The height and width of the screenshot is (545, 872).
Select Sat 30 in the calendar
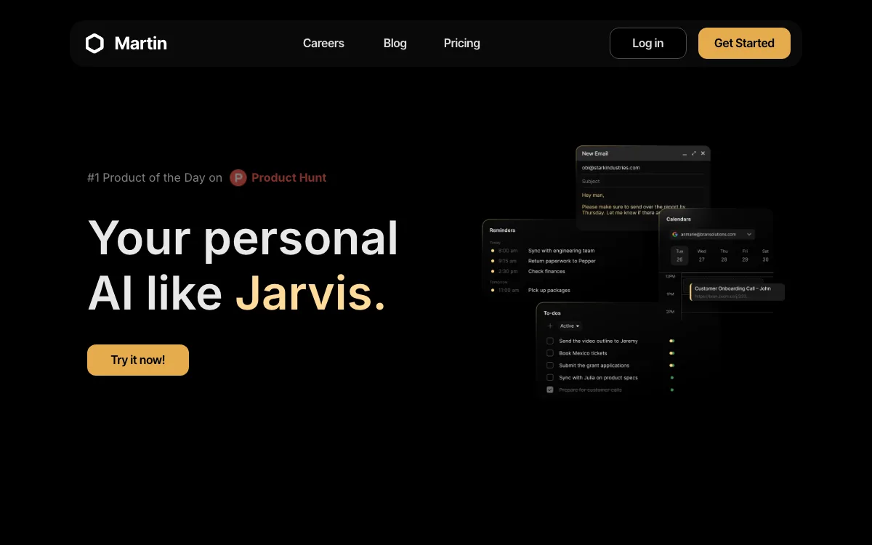pyautogui.click(x=765, y=255)
